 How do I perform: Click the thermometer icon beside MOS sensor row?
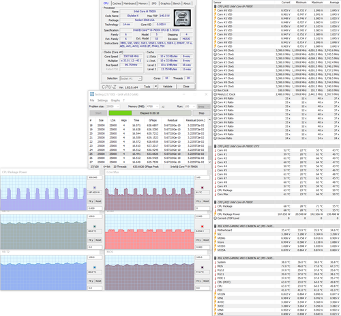click(x=215, y=266)
